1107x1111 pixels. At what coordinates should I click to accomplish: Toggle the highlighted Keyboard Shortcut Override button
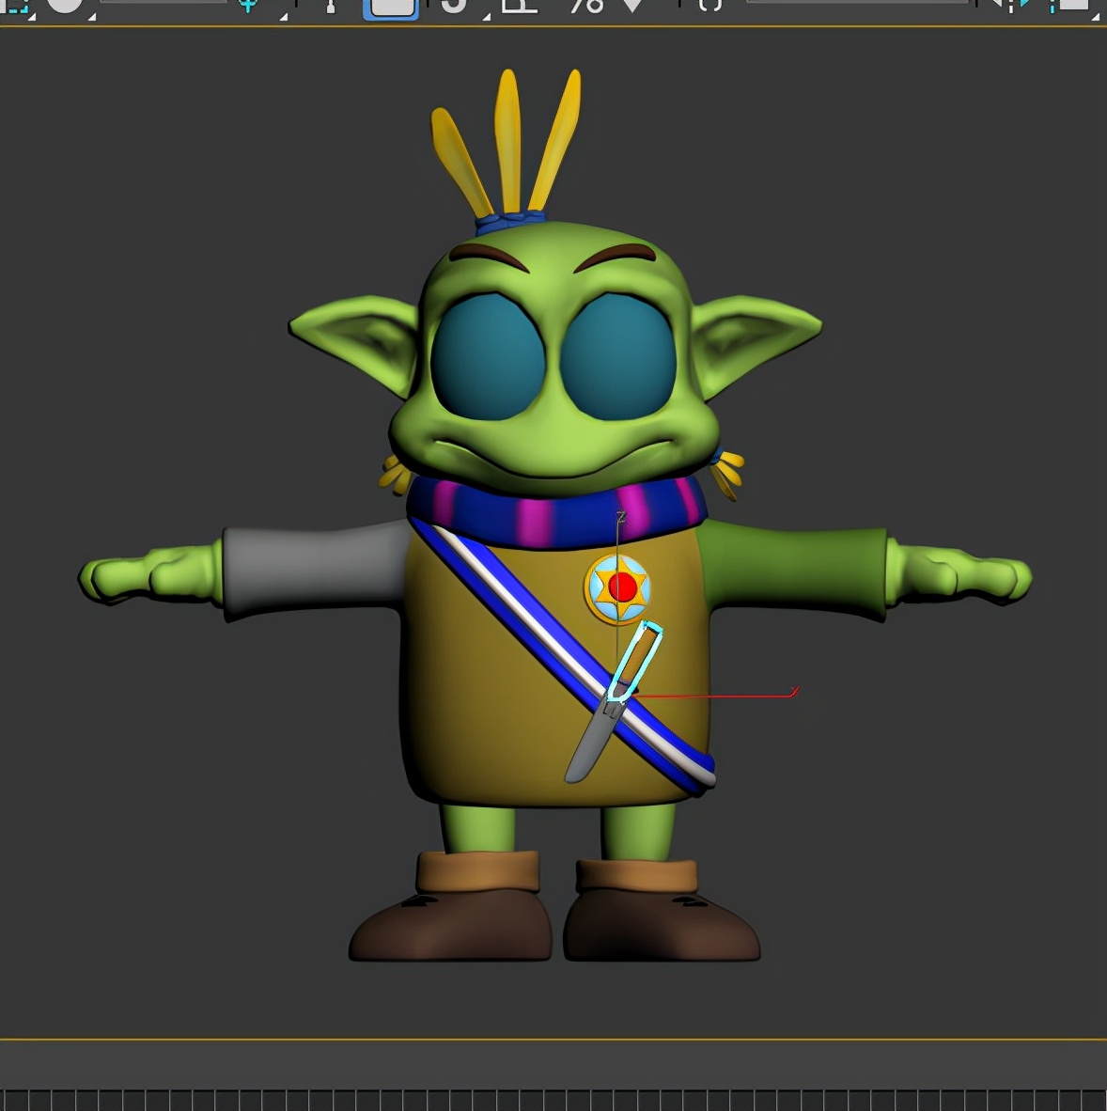tap(390, 6)
